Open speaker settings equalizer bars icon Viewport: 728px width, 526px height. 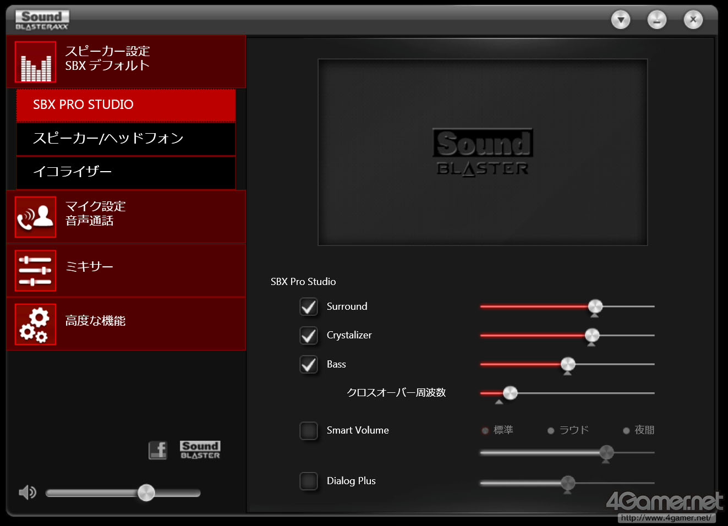[36, 62]
